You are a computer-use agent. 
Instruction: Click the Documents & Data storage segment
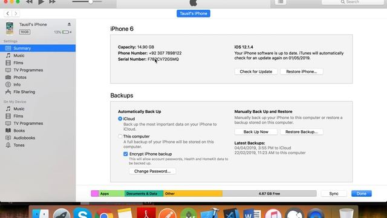144,194
